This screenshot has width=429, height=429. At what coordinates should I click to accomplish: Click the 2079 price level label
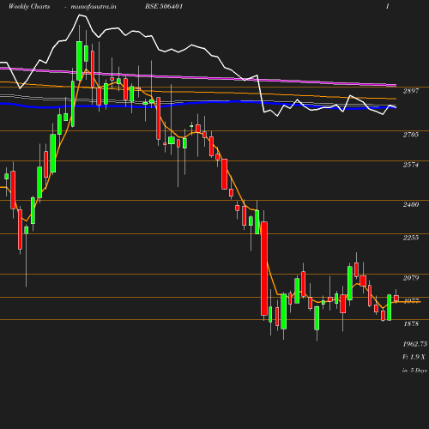tap(411, 278)
